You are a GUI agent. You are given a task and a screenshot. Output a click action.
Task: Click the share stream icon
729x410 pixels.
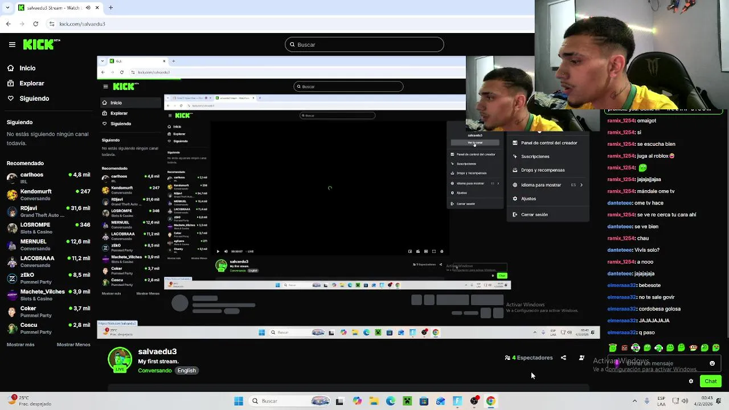tap(563, 358)
